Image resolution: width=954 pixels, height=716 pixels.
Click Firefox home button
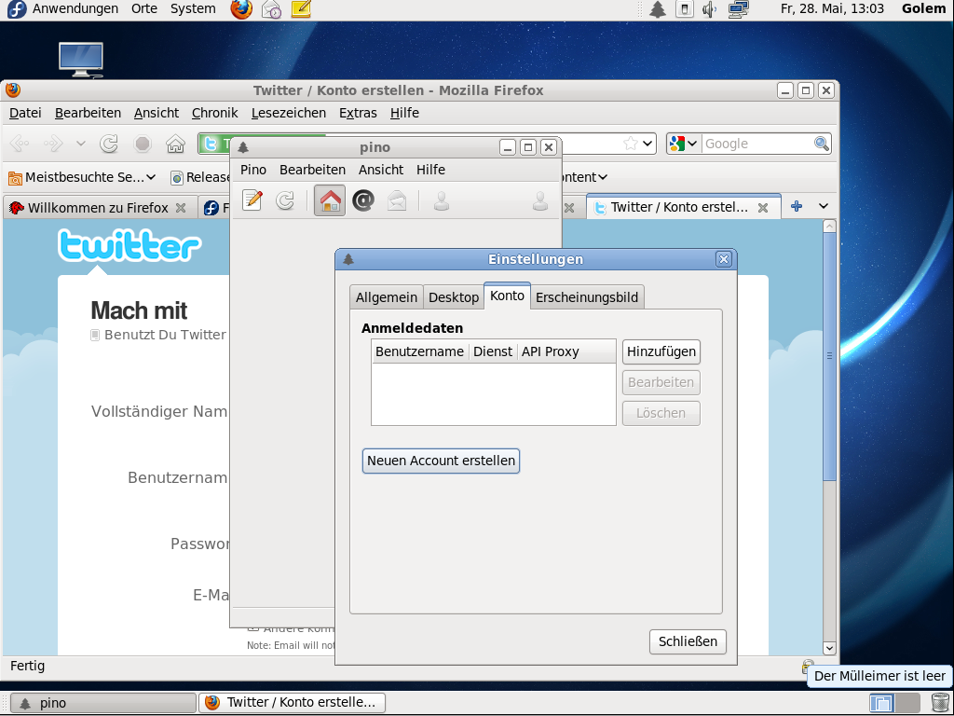click(x=175, y=144)
